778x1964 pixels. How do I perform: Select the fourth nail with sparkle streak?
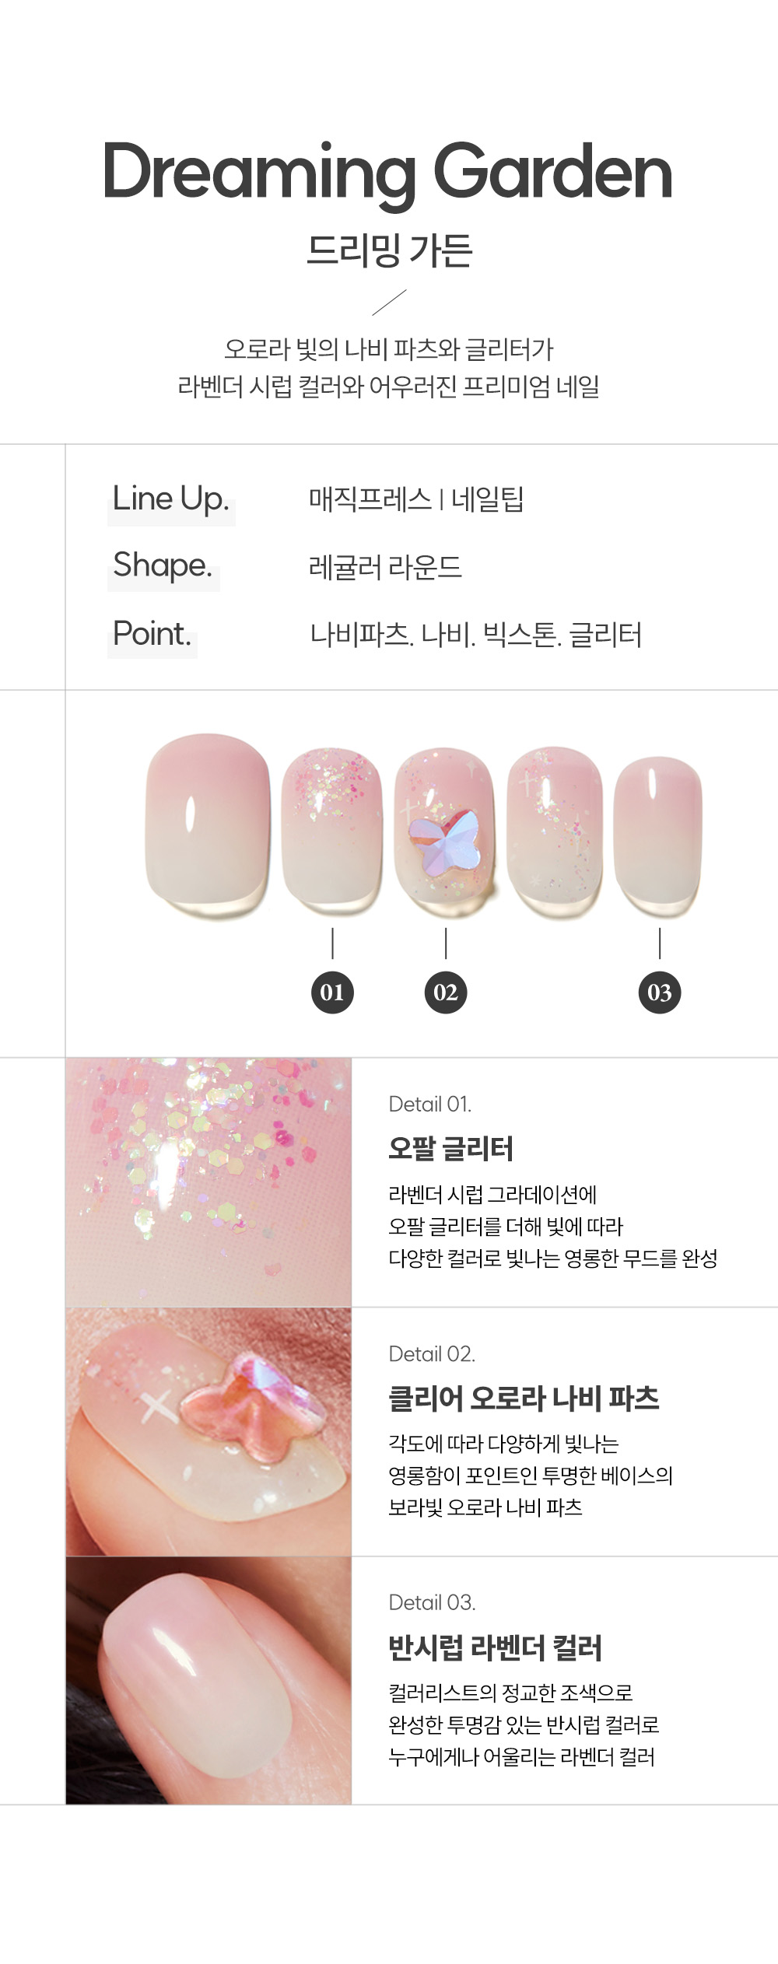[x=555, y=831]
